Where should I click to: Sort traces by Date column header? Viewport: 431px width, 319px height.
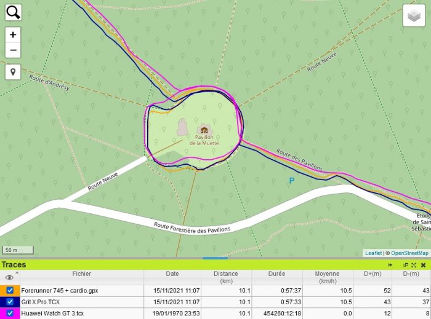coord(172,274)
